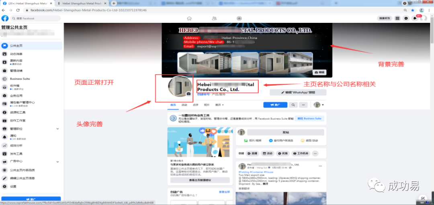Click 创作工作室 sidebar icon

click(x=4, y=121)
